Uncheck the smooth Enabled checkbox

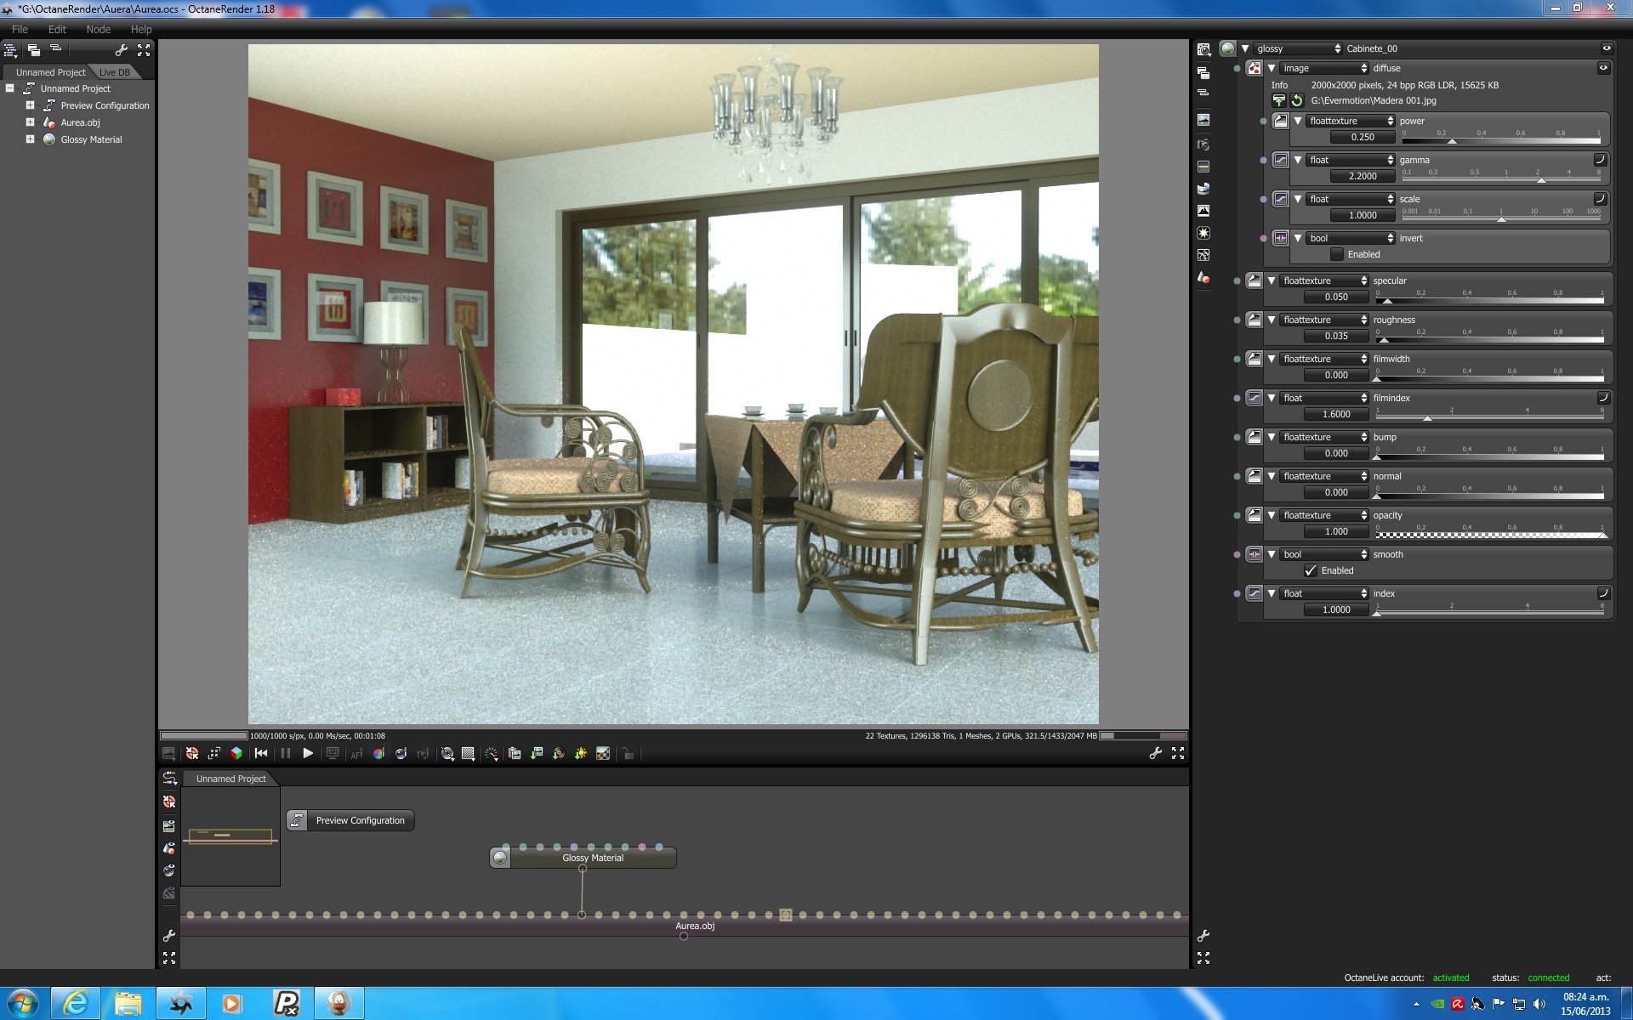tap(1311, 570)
